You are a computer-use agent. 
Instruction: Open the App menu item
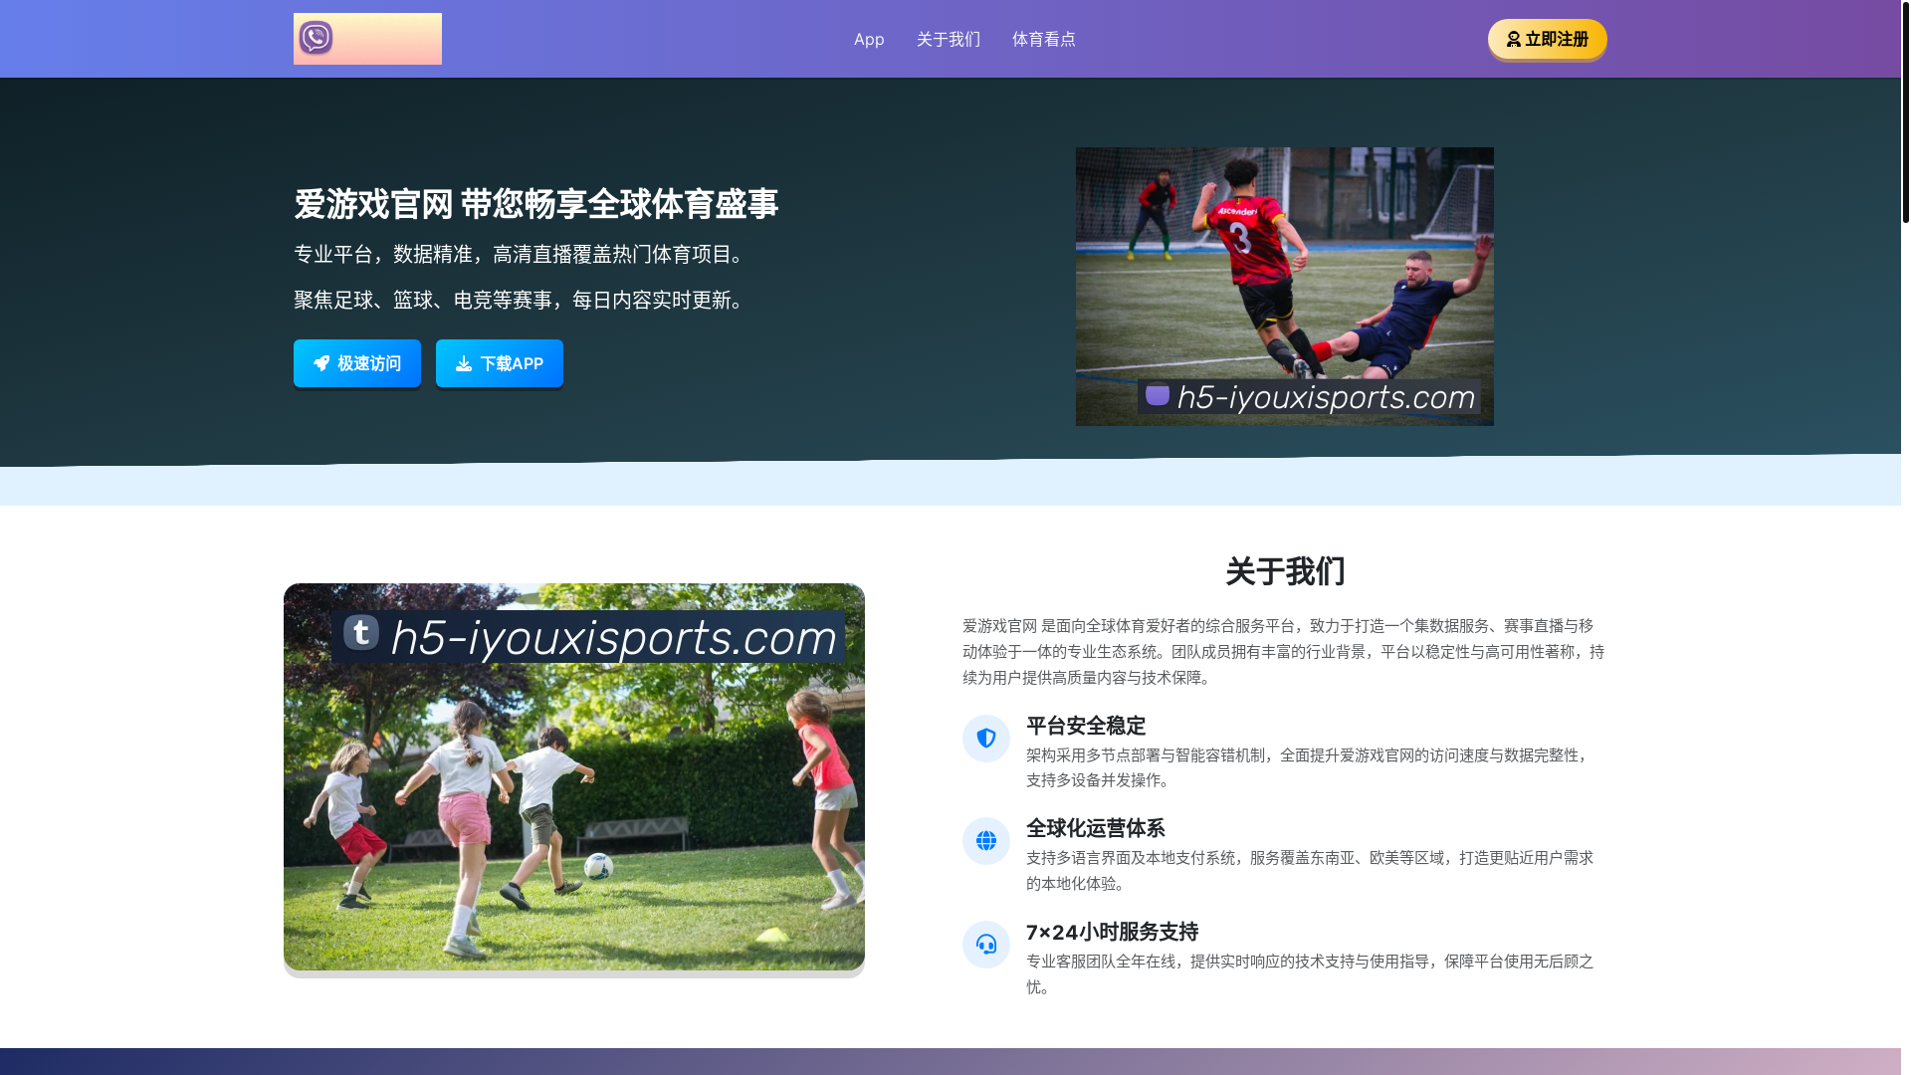(869, 39)
